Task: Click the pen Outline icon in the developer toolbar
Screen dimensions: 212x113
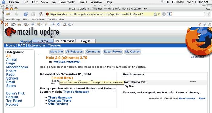Action: coord(45,24)
